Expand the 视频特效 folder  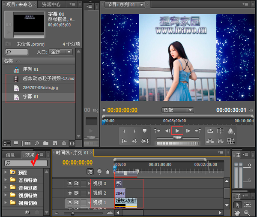(x=6, y=195)
